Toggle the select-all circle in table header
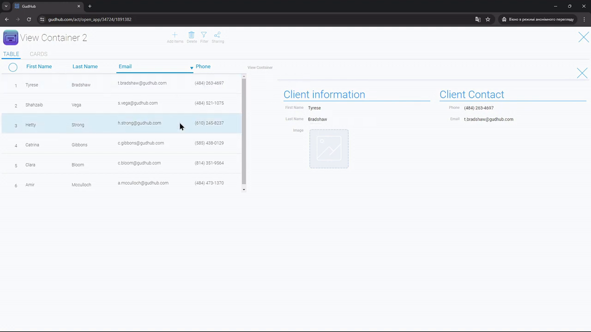The image size is (591, 332). [x=13, y=67]
